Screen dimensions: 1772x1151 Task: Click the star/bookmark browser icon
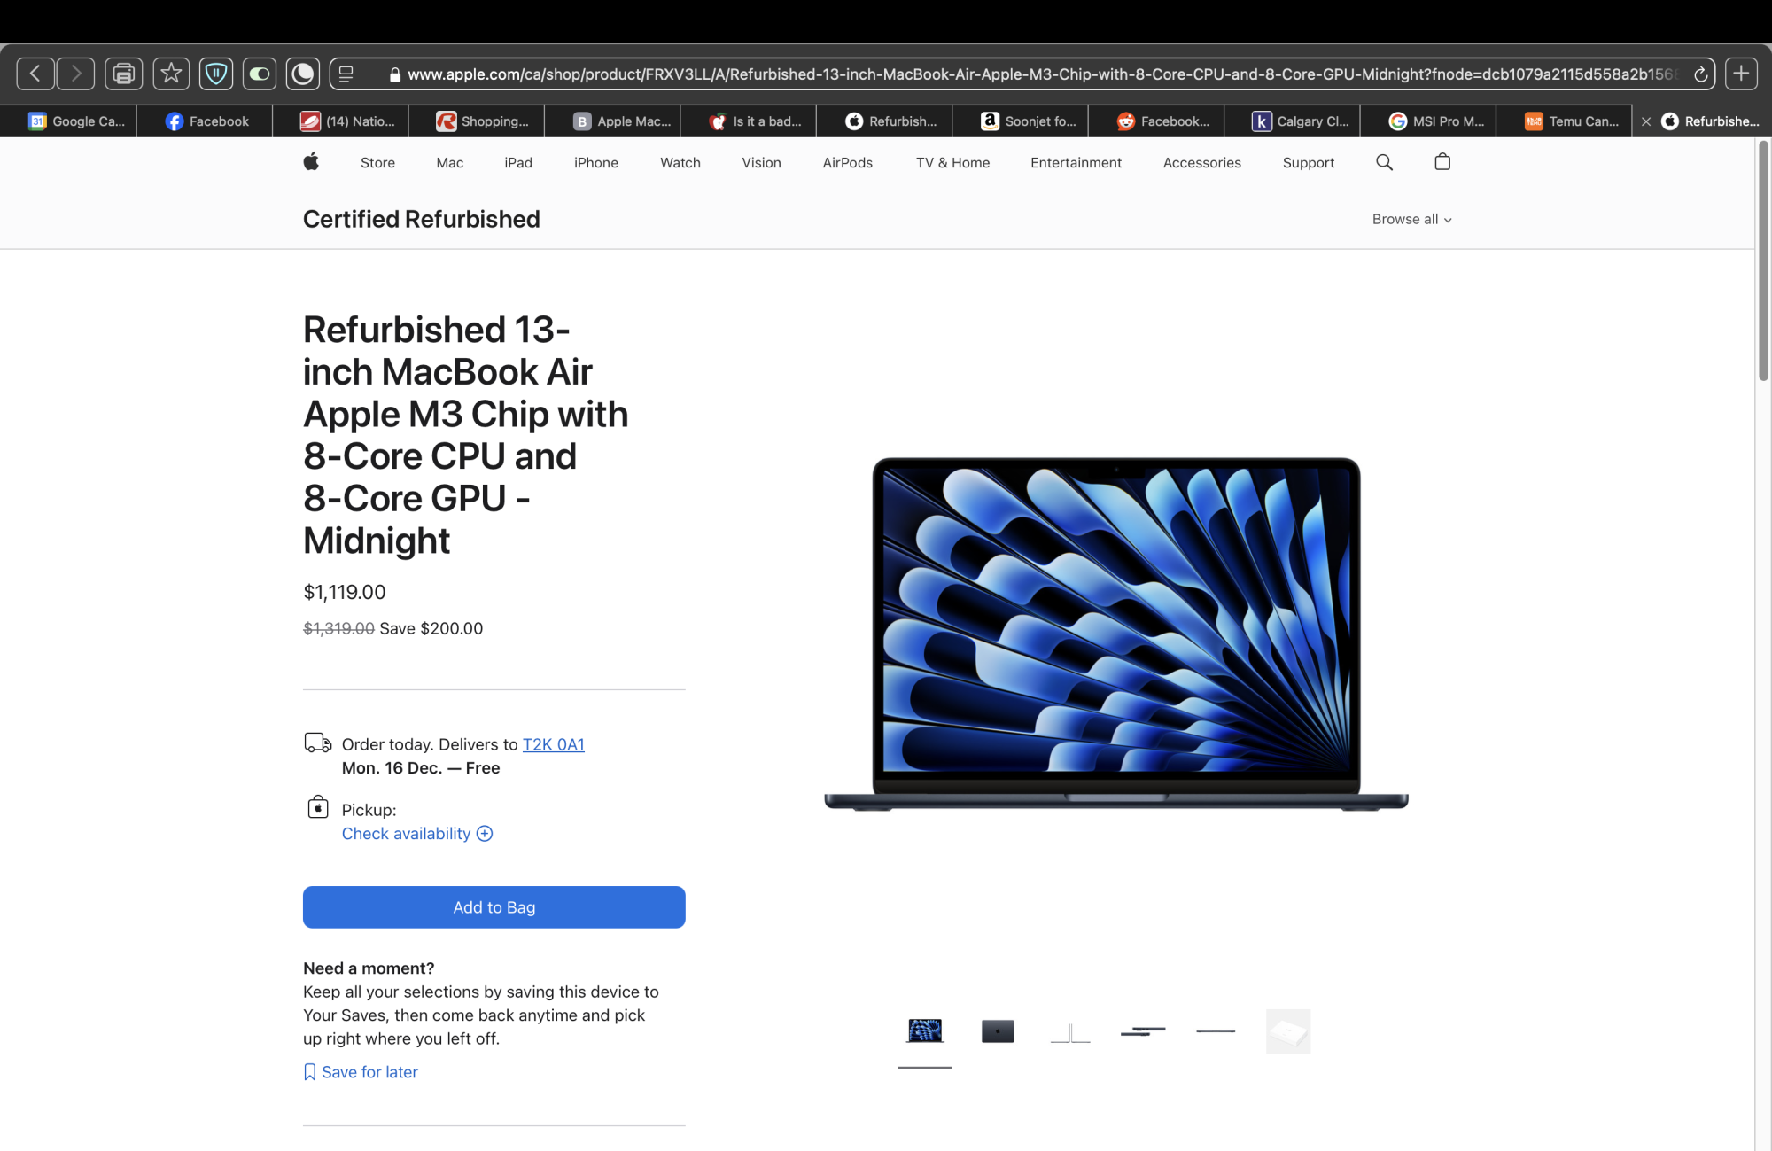(170, 75)
